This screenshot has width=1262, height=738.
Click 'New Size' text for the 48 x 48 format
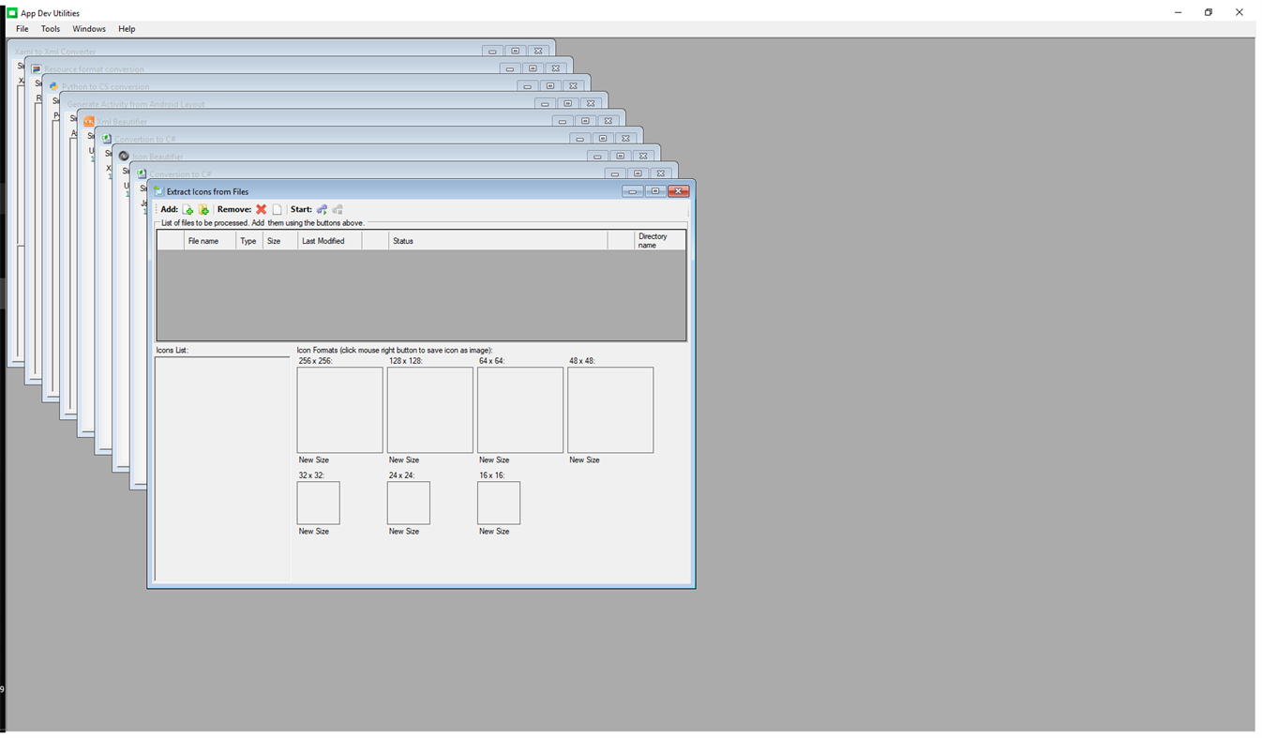(584, 459)
